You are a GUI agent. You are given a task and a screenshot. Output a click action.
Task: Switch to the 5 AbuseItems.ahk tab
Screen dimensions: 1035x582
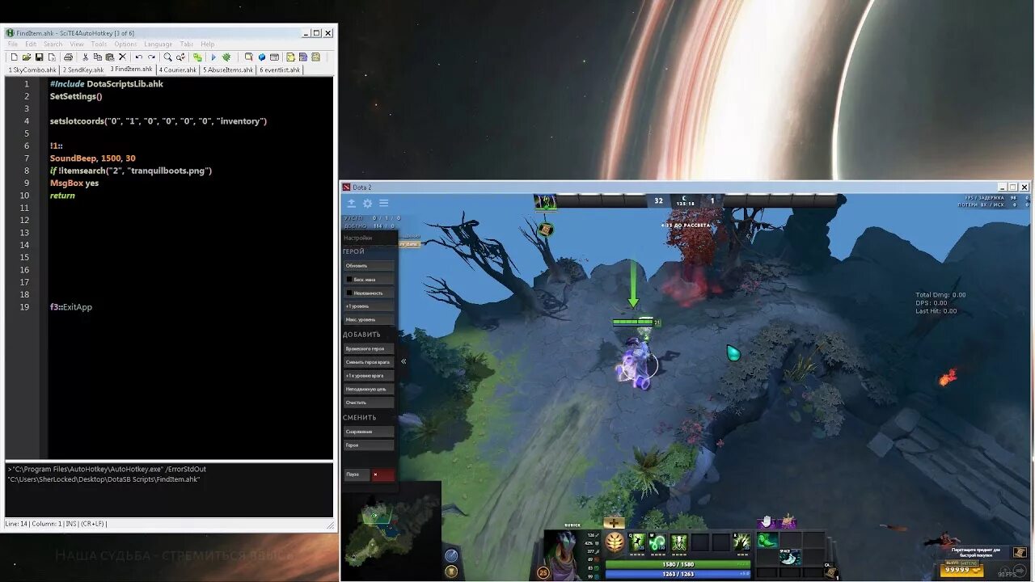pos(228,70)
